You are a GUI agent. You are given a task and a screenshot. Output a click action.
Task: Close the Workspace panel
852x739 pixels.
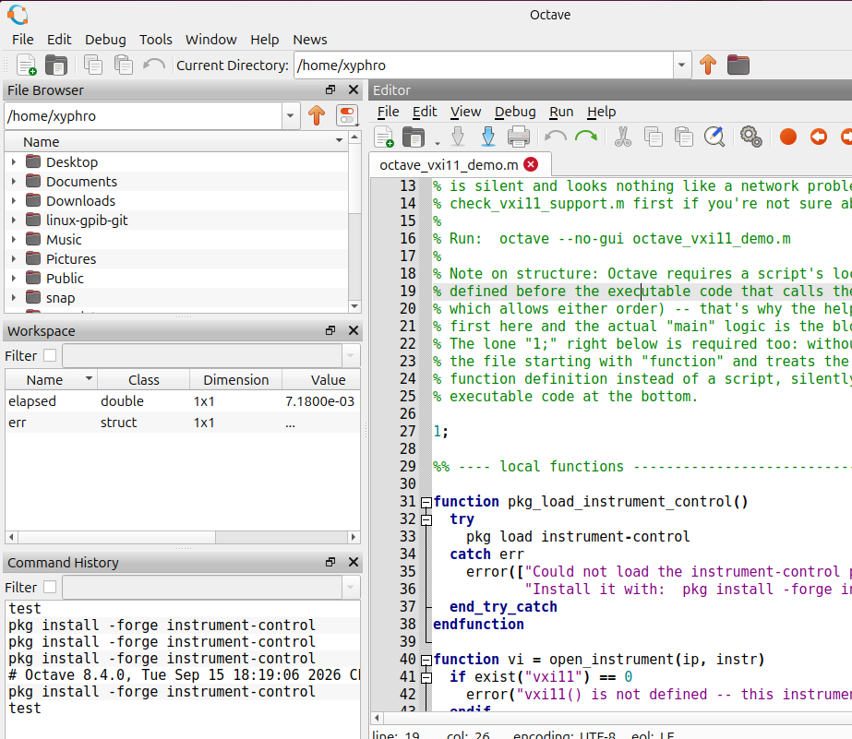(354, 330)
